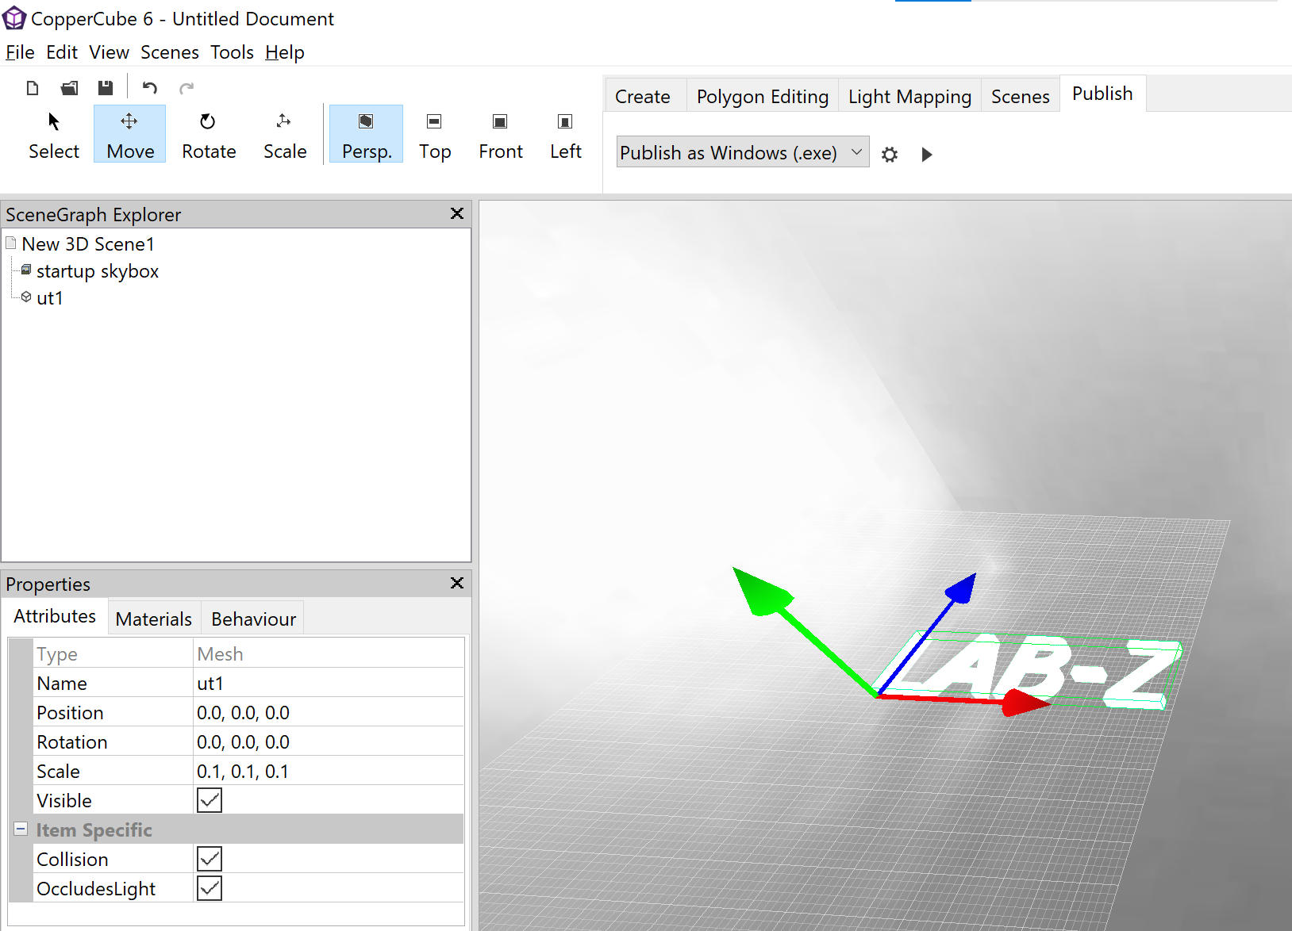The height and width of the screenshot is (931, 1292).
Task: Open the Edit menu
Action: click(62, 52)
